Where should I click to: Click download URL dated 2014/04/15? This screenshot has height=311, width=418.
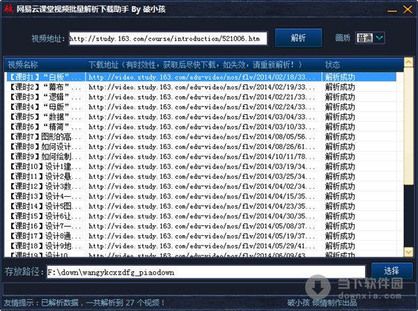(x=201, y=196)
